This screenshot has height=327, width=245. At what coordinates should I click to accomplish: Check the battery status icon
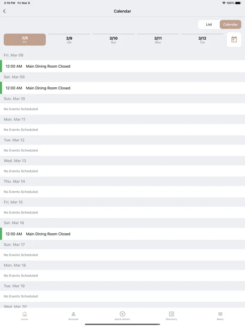(x=238, y=3)
